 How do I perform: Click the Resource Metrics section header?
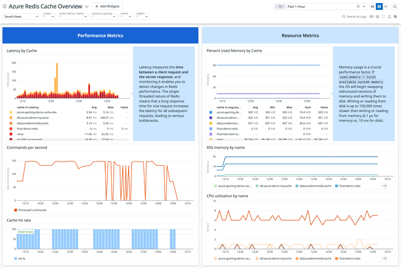(300, 36)
